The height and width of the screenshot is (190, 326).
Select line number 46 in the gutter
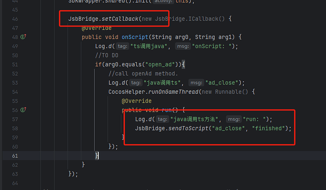[x=15, y=19]
